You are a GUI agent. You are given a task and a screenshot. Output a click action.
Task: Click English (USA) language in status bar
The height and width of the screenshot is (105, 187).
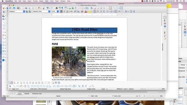coord(91,89)
